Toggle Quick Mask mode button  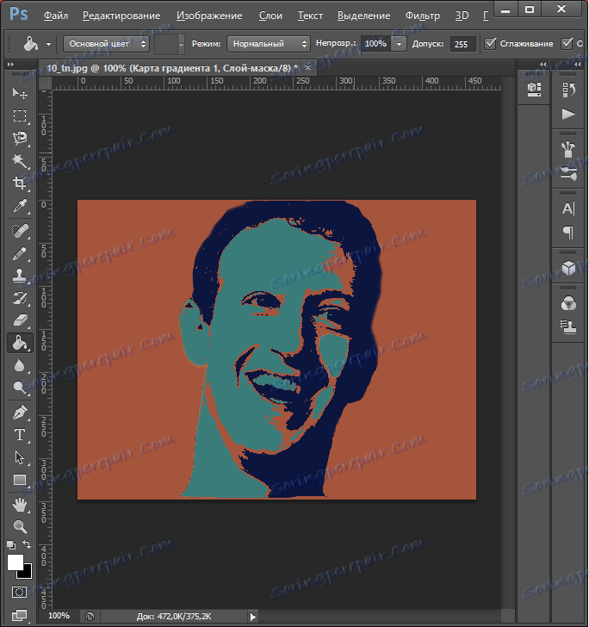click(19, 593)
